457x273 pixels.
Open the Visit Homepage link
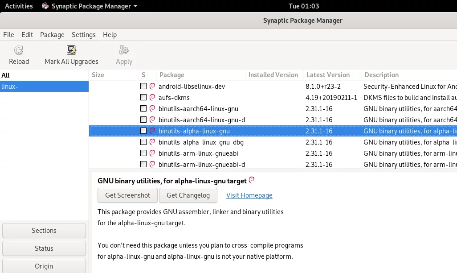(249, 195)
